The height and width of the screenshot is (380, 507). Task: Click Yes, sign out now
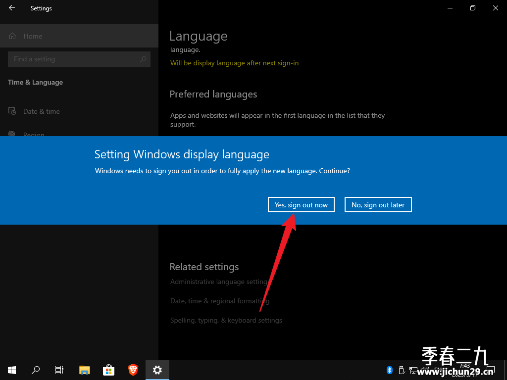(301, 205)
